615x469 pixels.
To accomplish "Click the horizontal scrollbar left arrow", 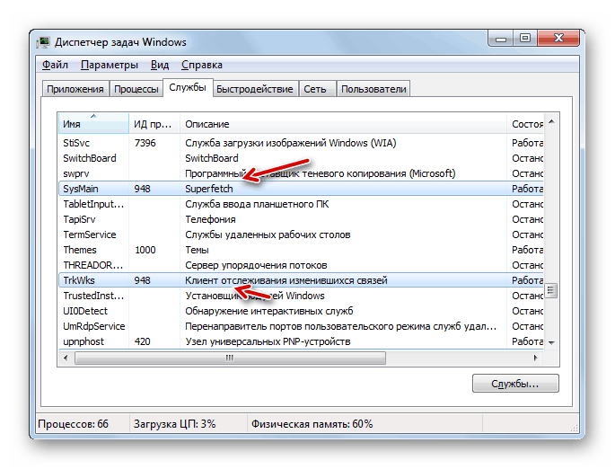I will pyautogui.click(x=66, y=358).
